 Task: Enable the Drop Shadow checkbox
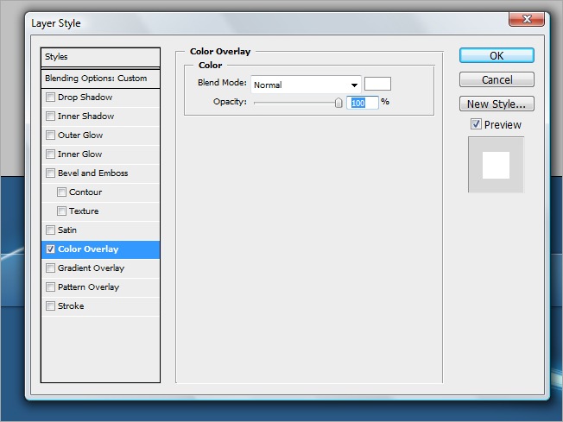50,98
